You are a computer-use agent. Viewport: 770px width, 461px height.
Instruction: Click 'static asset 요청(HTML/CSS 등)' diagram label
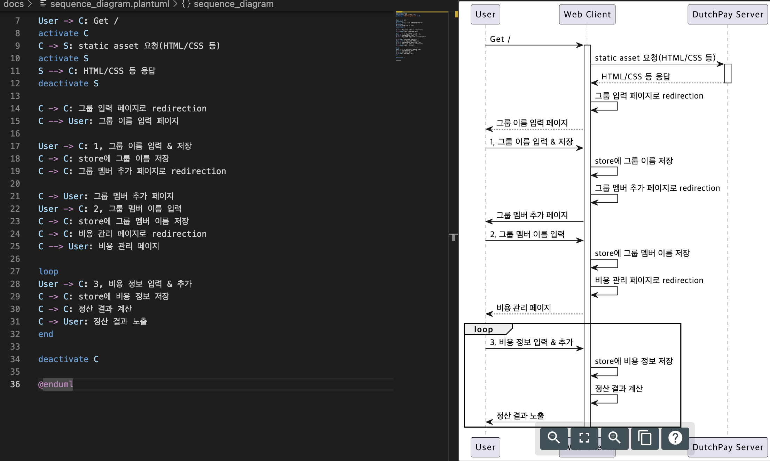point(655,58)
